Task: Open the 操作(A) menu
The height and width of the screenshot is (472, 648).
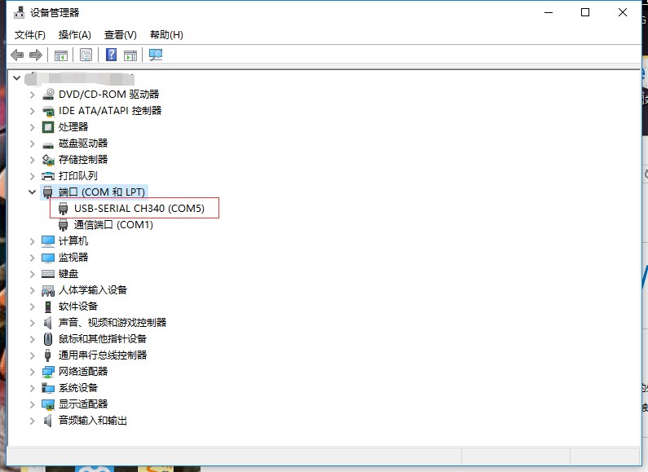Action: (74, 35)
